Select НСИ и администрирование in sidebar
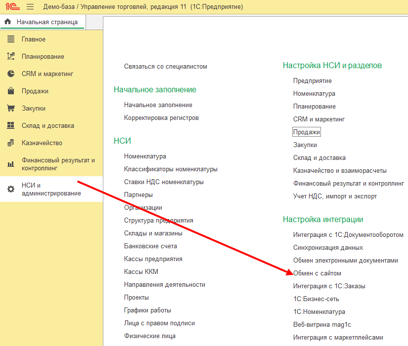The image size is (408, 346). (51, 189)
